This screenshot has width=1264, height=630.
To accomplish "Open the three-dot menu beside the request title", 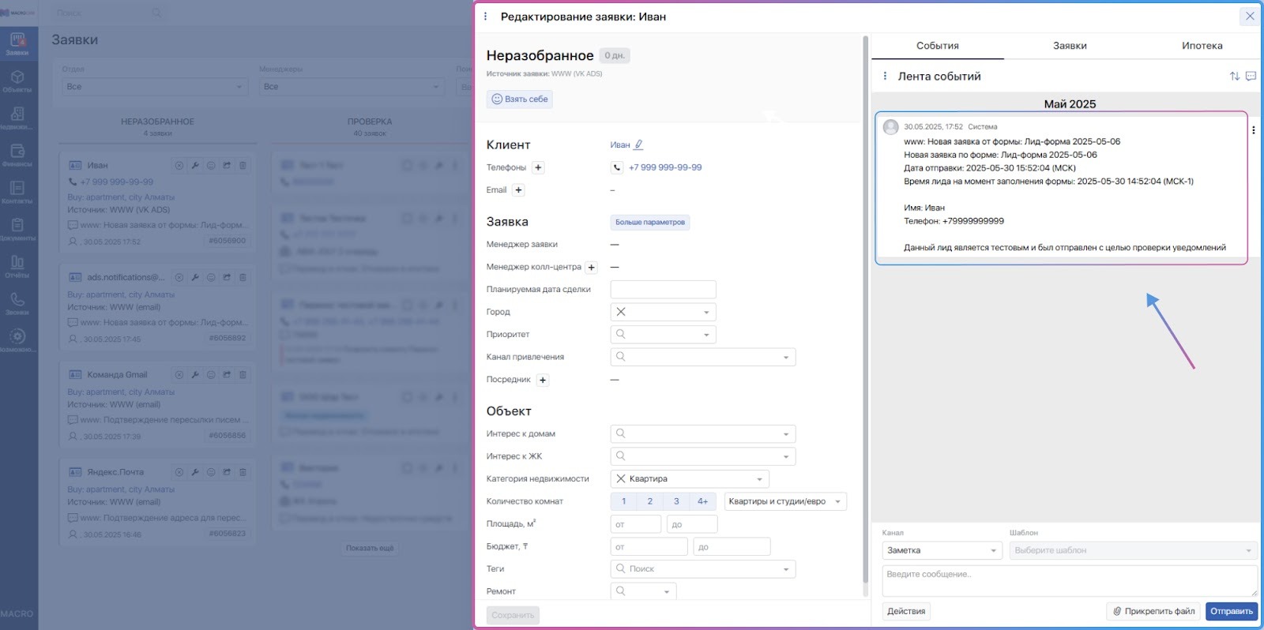I will [x=485, y=17].
